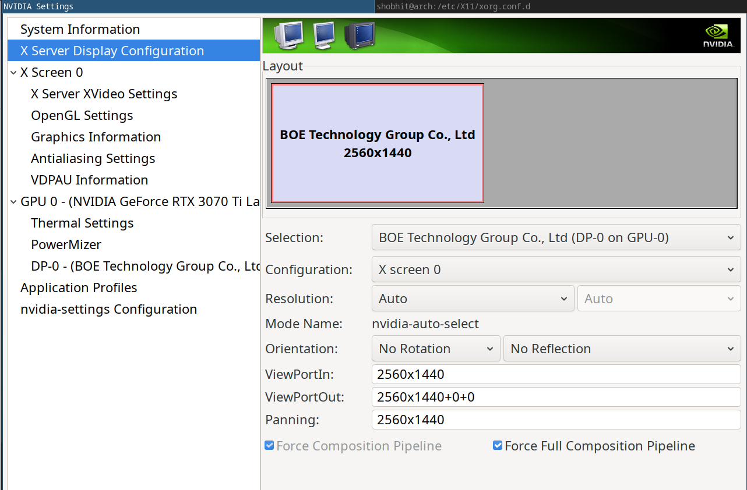Open Thermal Settings
Screen dimensions: 747x490
[x=82, y=223]
